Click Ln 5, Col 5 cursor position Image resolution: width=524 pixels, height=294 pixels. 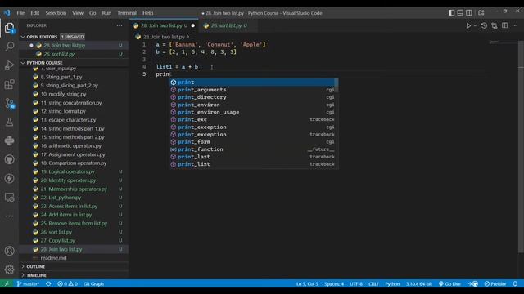[307, 283]
